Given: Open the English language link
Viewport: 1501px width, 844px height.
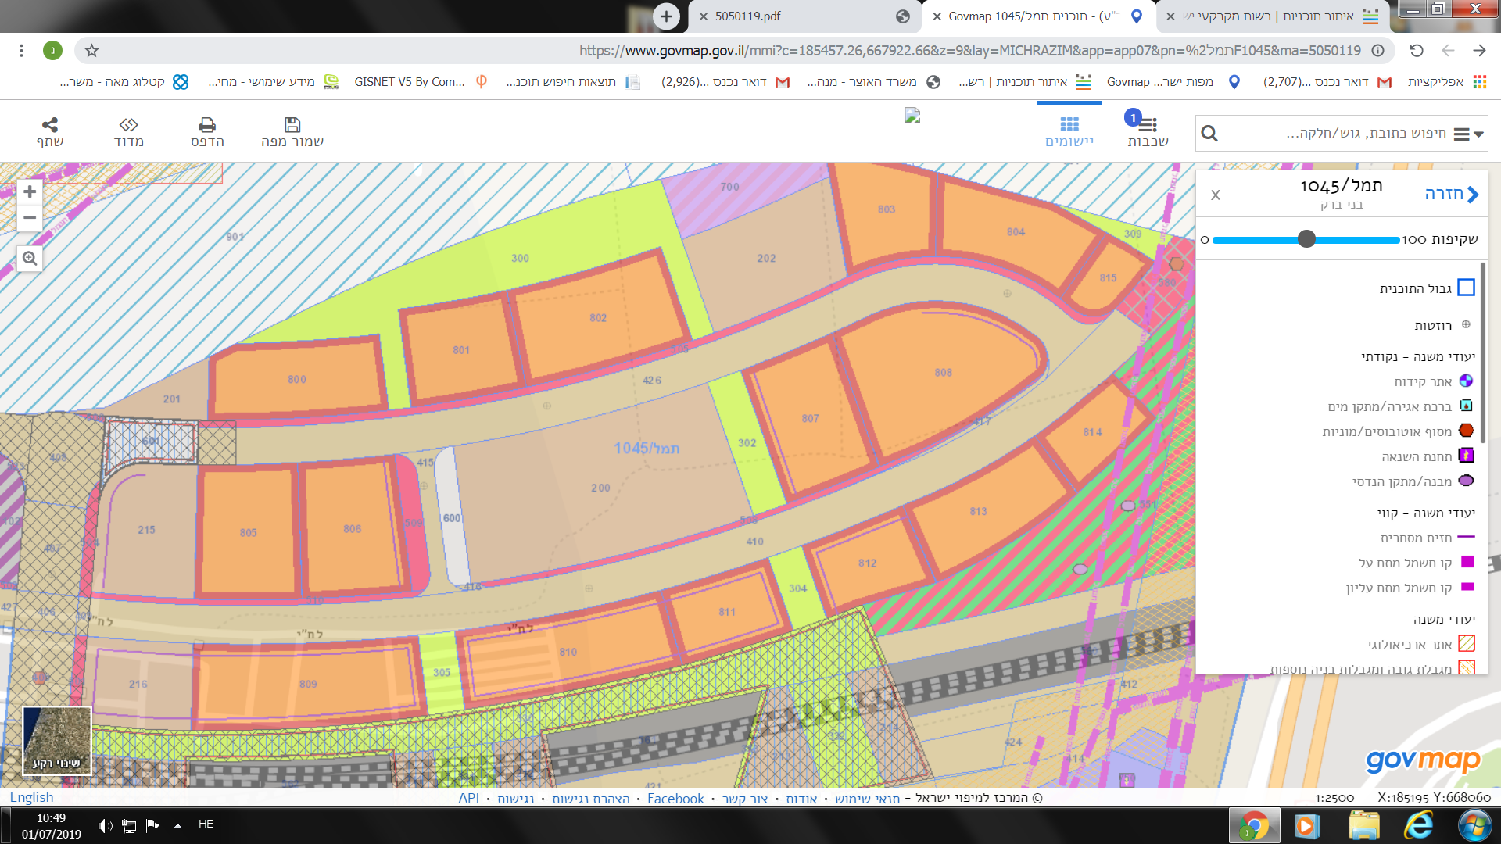Looking at the screenshot, I should (32, 798).
